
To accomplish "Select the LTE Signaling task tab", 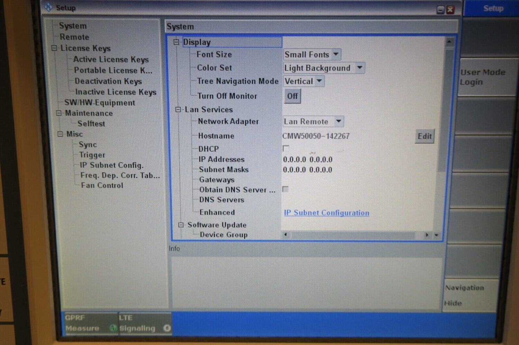I will pyautogui.click(x=145, y=323).
